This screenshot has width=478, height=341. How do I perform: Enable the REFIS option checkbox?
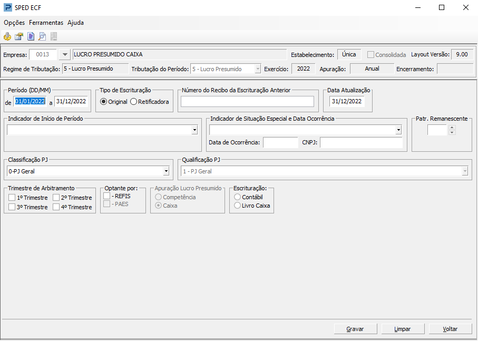106,196
